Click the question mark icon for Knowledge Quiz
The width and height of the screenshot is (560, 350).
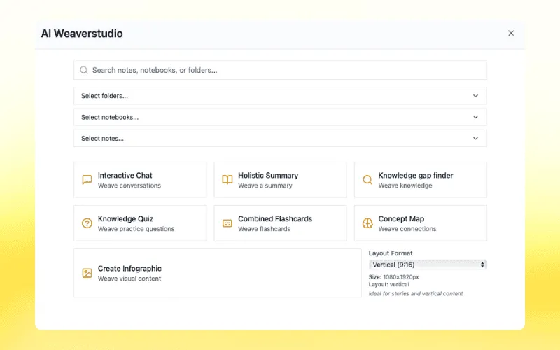click(87, 223)
